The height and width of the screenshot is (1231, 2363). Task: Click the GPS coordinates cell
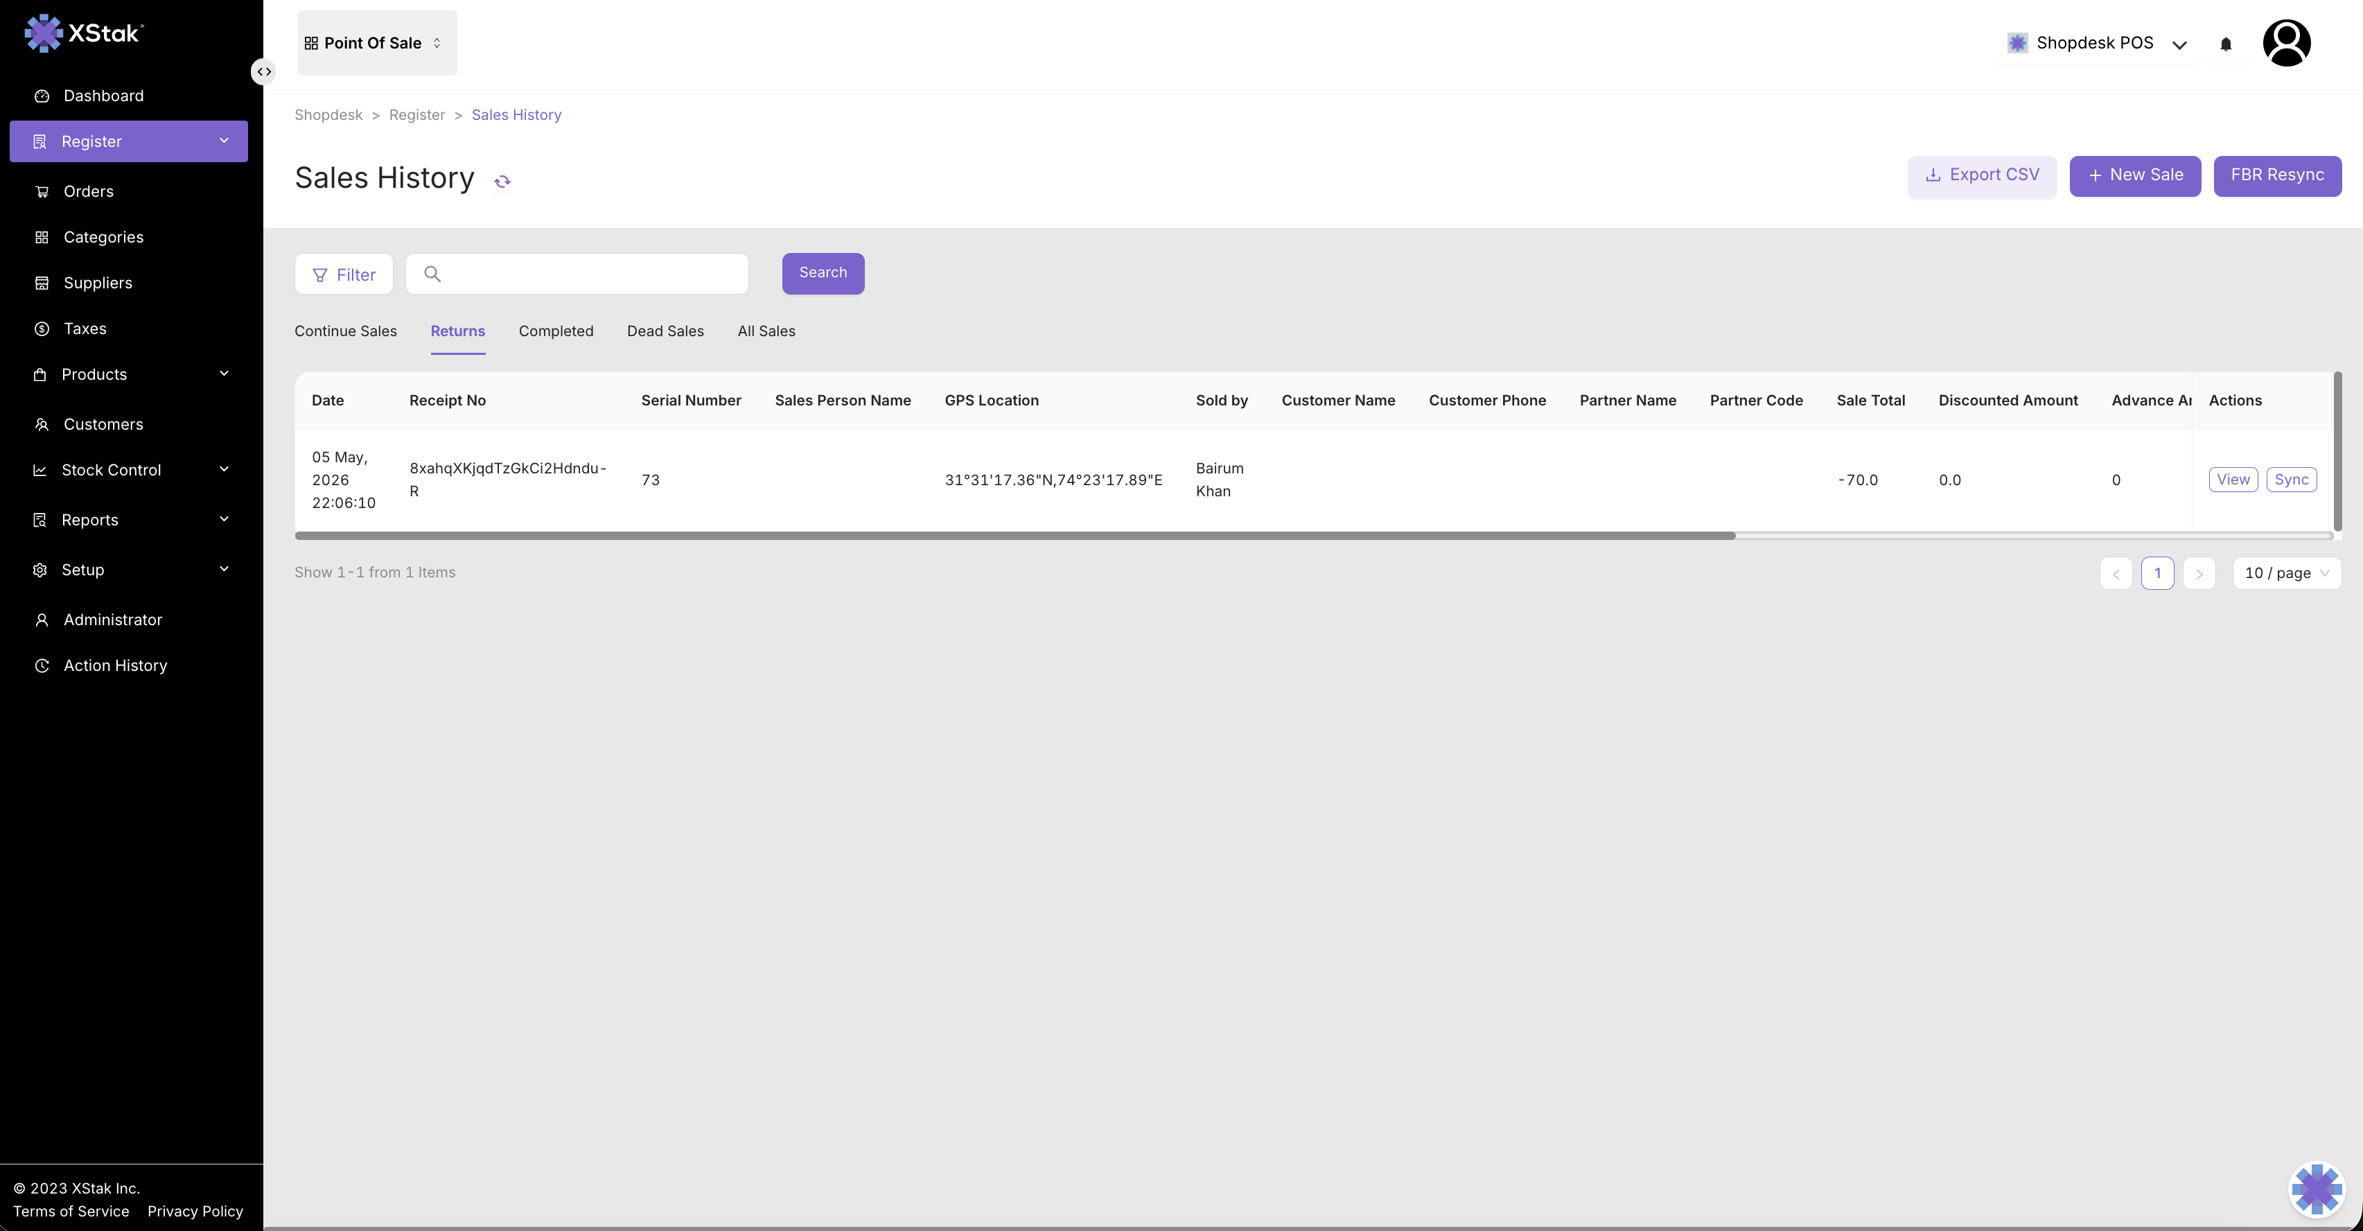point(1053,480)
